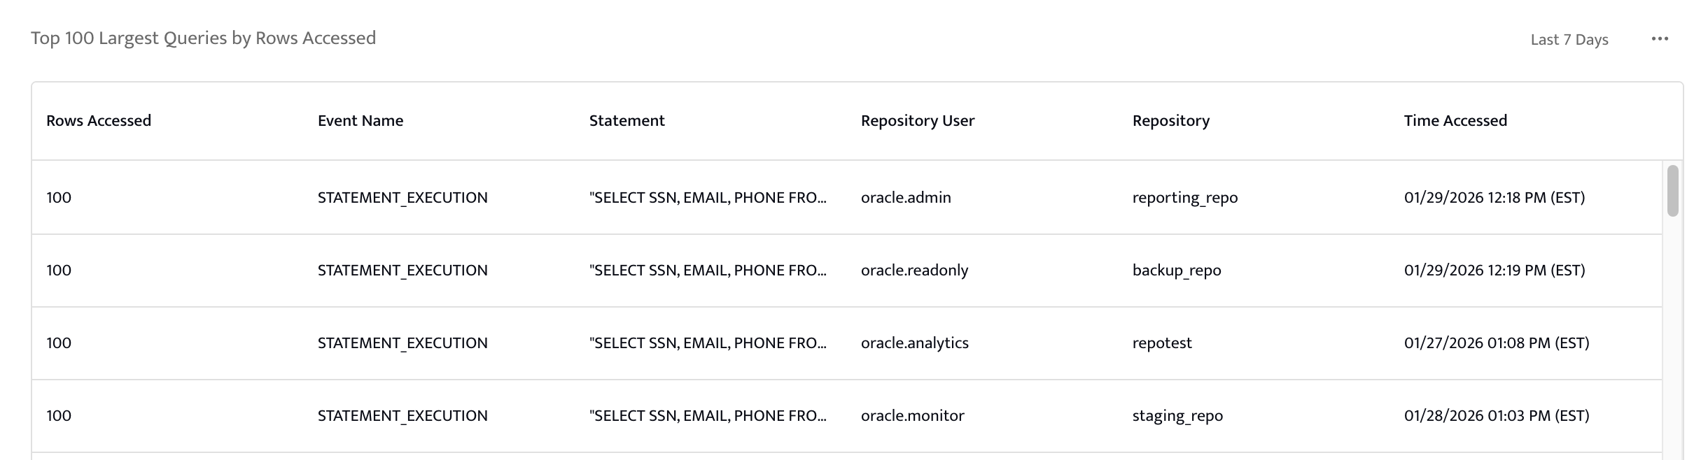This screenshot has height=460, width=1701.
Task: Select the oracle.monitor user cell
Action: click(x=912, y=416)
